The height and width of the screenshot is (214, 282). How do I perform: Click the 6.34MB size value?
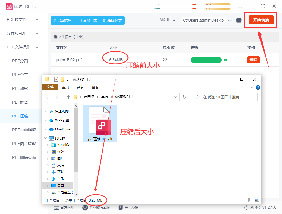tap(116, 60)
